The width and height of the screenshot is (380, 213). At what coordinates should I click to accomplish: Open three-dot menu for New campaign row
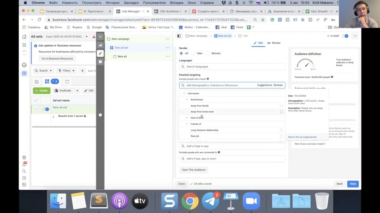click(x=167, y=39)
